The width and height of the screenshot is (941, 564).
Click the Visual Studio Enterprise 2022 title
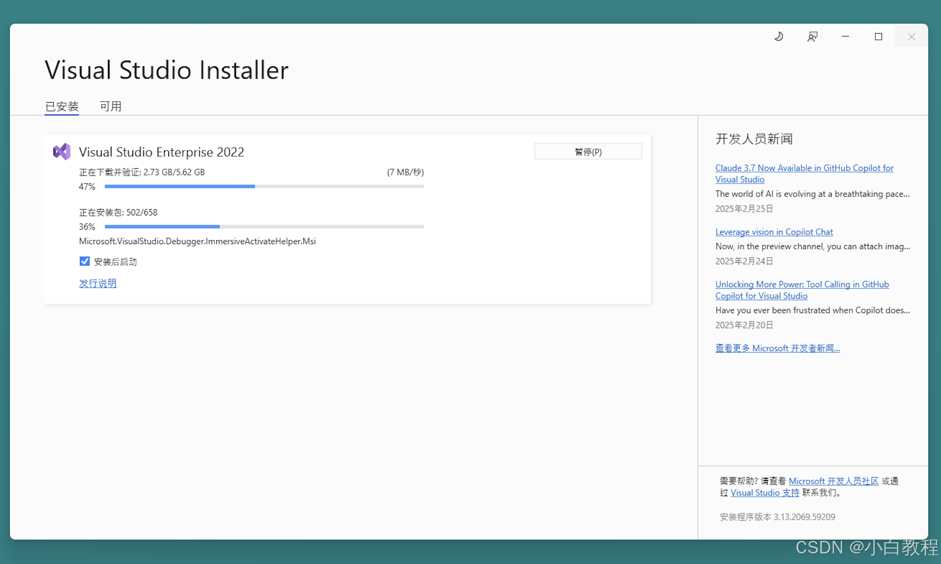pyautogui.click(x=161, y=152)
